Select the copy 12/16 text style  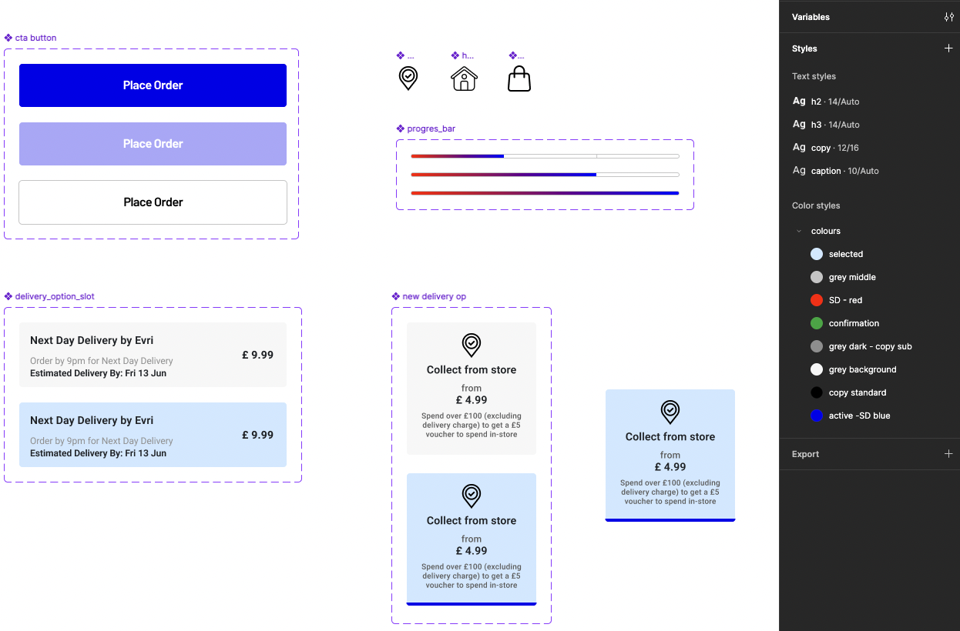pyautogui.click(x=834, y=148)
